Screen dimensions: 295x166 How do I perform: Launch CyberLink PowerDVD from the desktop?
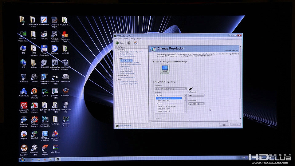pyautogui.click(x=24, y=122)
